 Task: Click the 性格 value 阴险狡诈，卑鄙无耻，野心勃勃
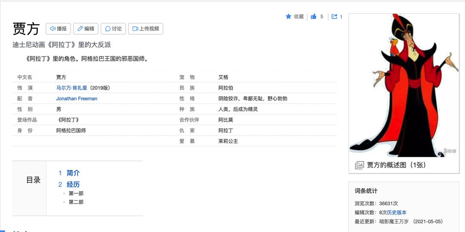point(253,99)
